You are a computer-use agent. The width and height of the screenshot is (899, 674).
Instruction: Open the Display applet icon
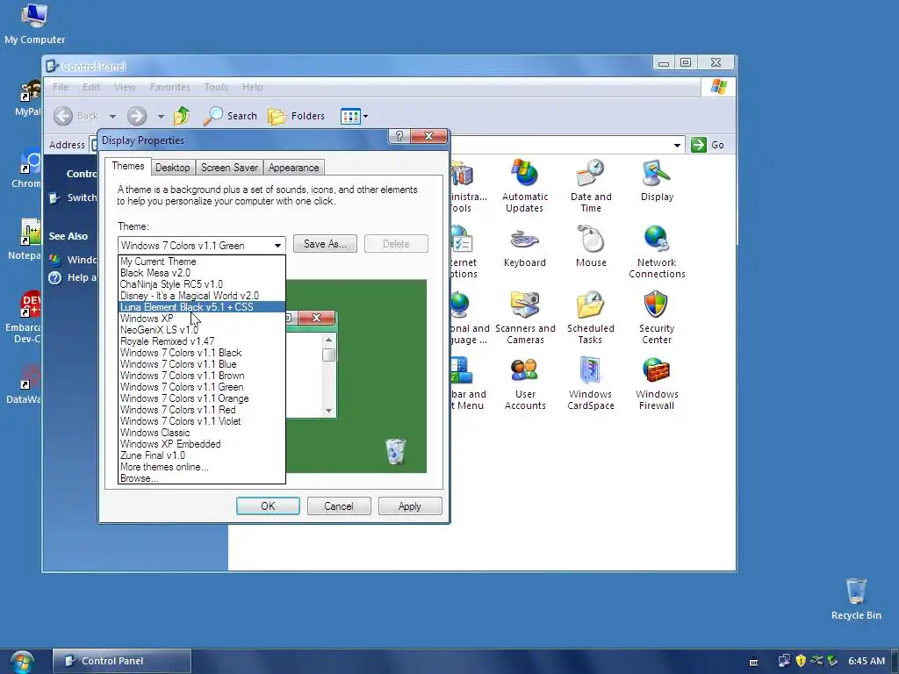(x=657, y=181)
